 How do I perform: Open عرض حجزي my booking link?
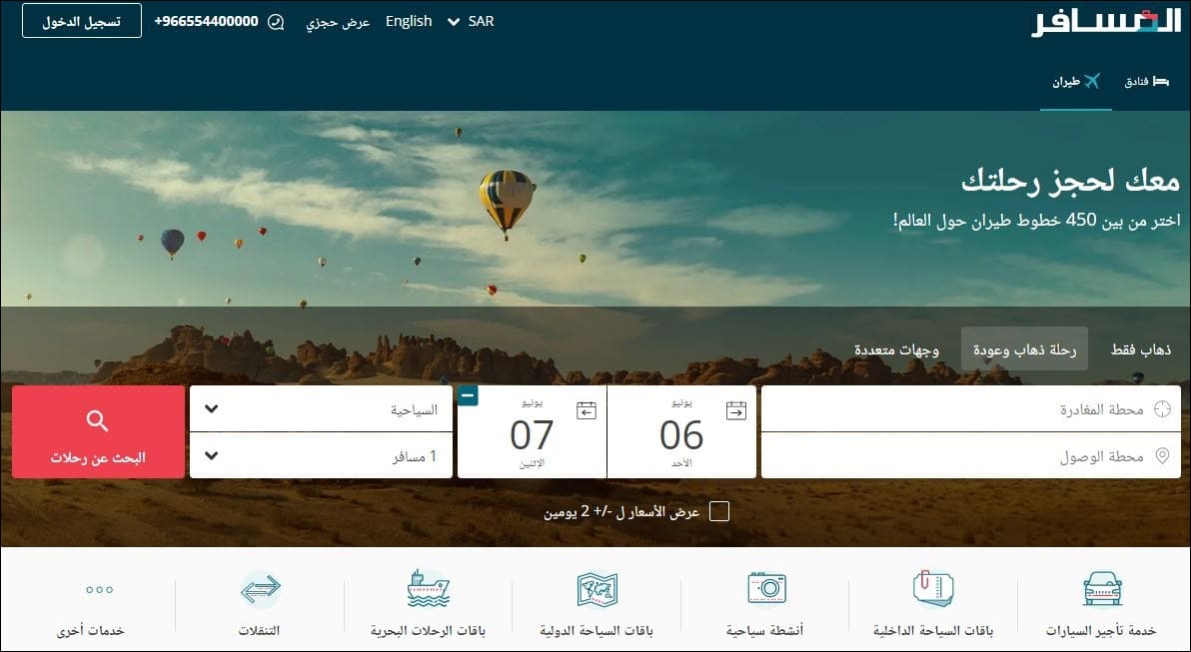tap(338, 22)
